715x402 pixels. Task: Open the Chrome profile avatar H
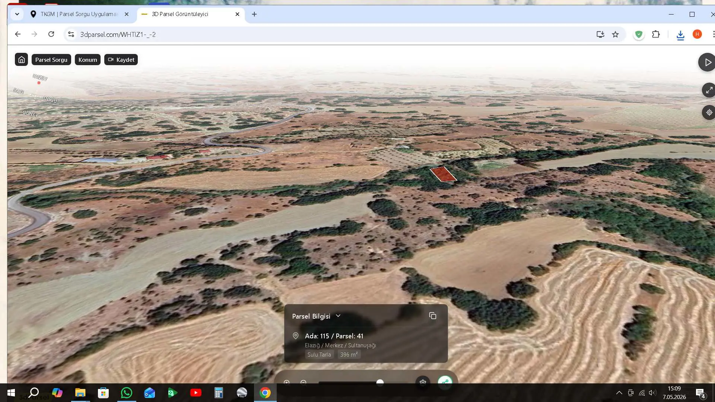pyautogui.click(x=697, y=34)
